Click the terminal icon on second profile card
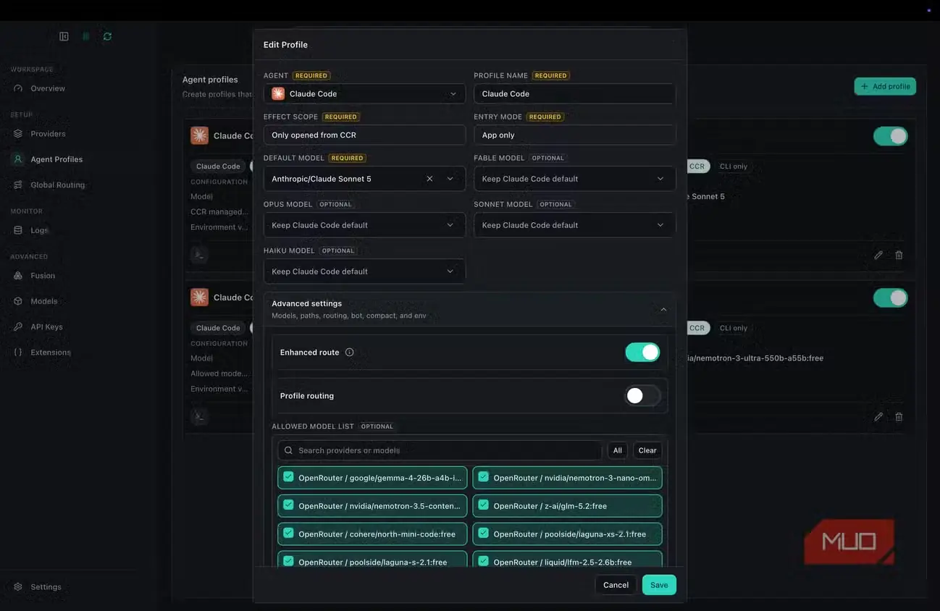The height and width of the screenshot is (611, 940). pos(199,416)
